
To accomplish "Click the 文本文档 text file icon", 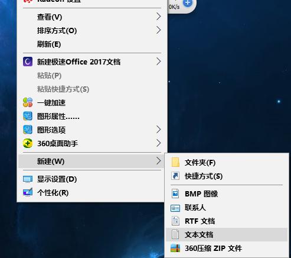I will (175, 234).
